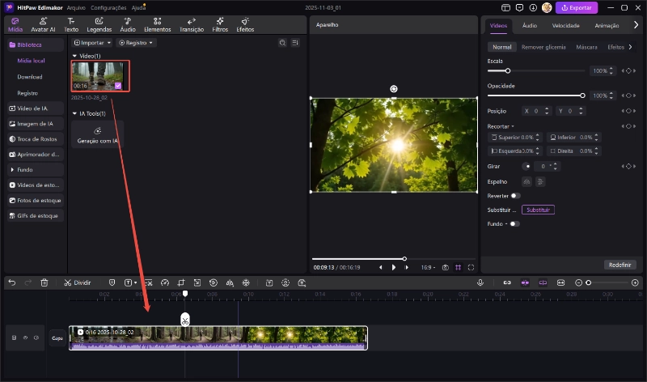Open the Transição panel
647x382 pixels.
coord(192,25)
